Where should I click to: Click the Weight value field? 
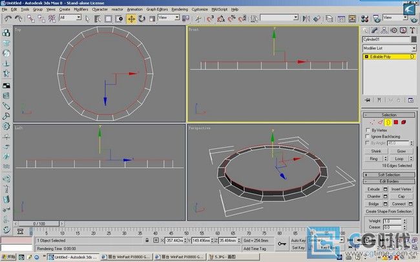coord(392,221)
